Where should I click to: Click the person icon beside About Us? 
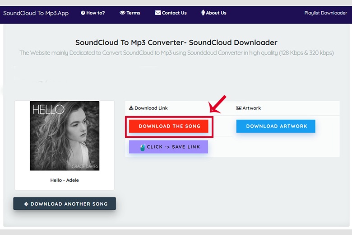[203, 13]
